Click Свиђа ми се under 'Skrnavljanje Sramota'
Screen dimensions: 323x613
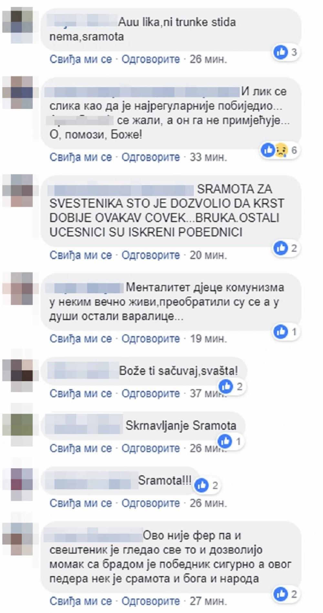81,448
